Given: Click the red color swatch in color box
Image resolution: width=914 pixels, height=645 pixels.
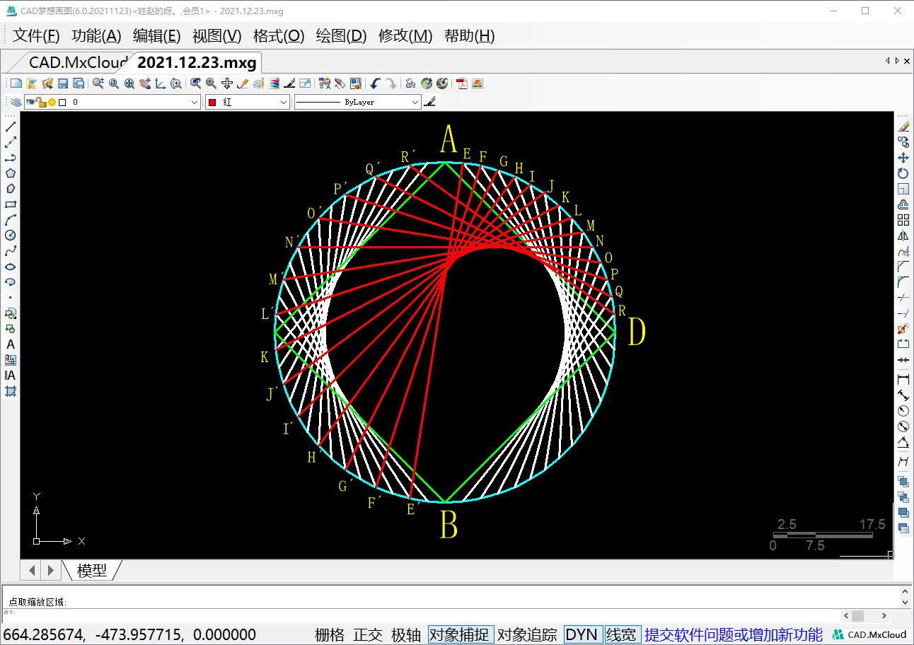Looking at the screenshot, I should pos(212,102).
